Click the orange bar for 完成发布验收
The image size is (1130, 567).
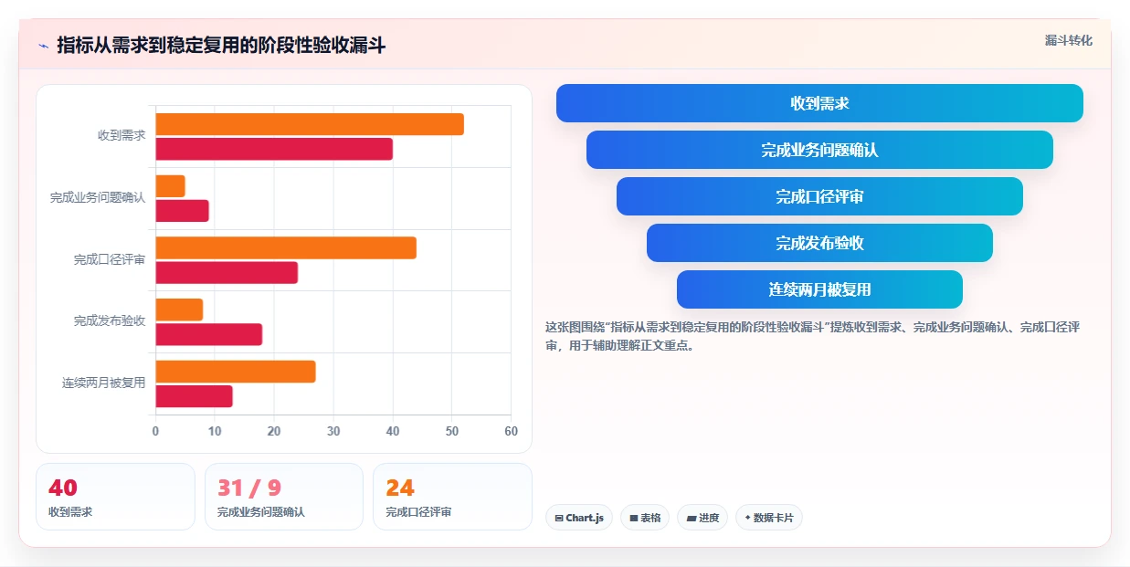pos(179,310)
